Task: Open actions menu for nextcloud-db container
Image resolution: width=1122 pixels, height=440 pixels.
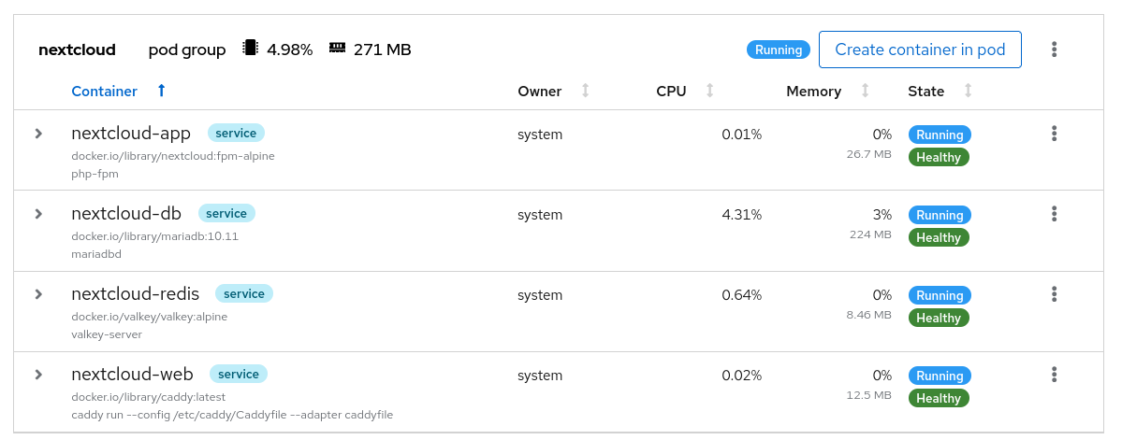Action: pos(1055,214)
